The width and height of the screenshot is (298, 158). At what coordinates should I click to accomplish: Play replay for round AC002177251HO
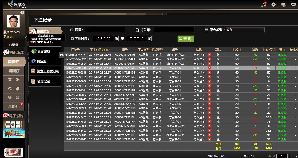210,99
